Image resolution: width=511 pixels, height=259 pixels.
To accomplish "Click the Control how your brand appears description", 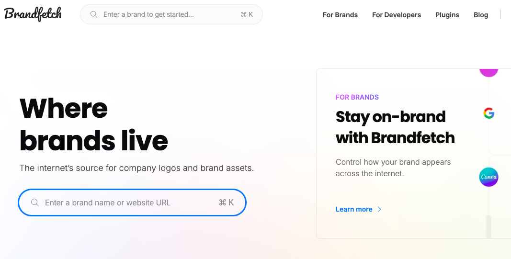I will point(393,168).
